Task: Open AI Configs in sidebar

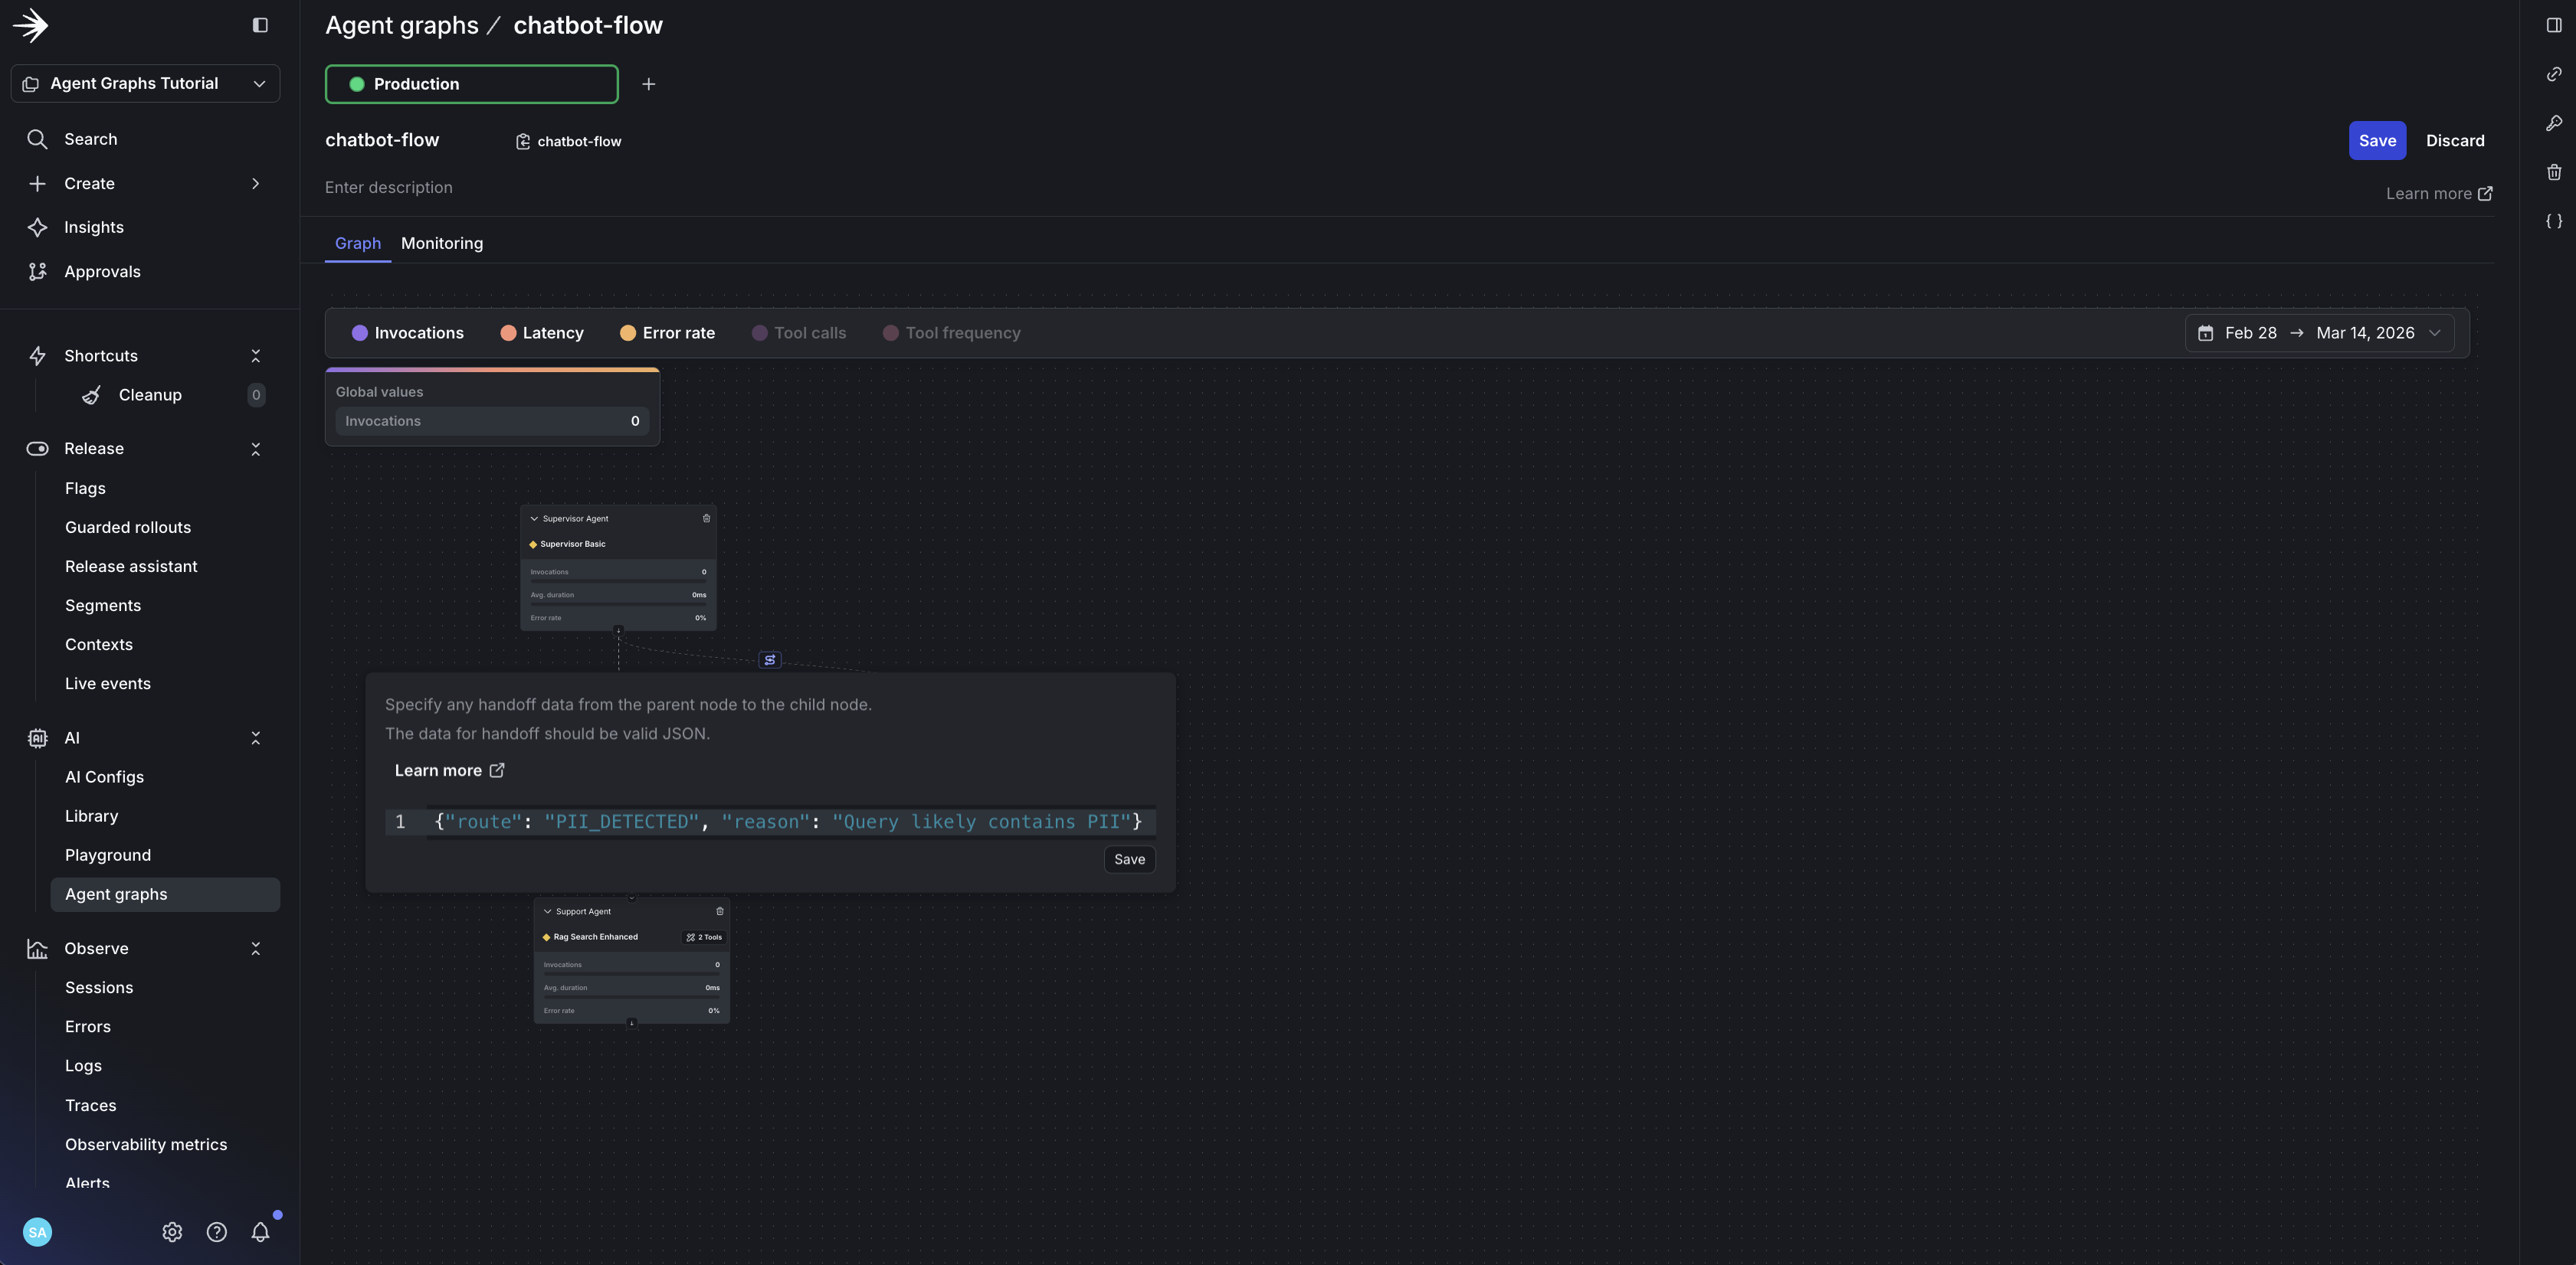Action: (x=104, y=776)
